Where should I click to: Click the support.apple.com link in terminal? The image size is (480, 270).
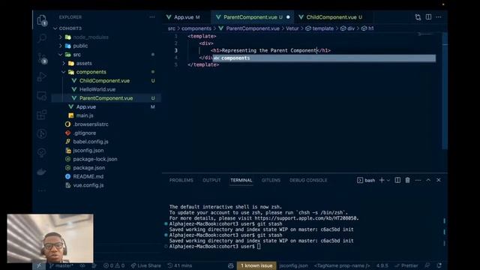pos(306,218)
